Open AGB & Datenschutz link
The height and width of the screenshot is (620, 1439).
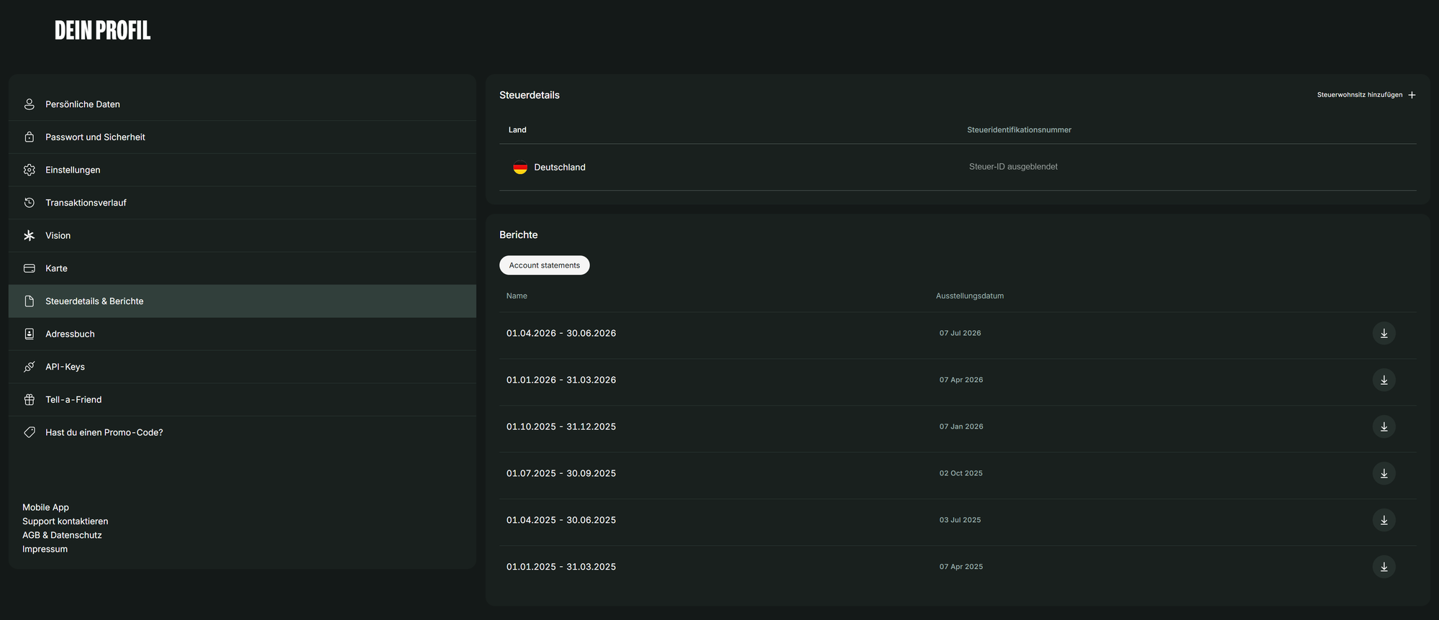click(x=62, y=535)
